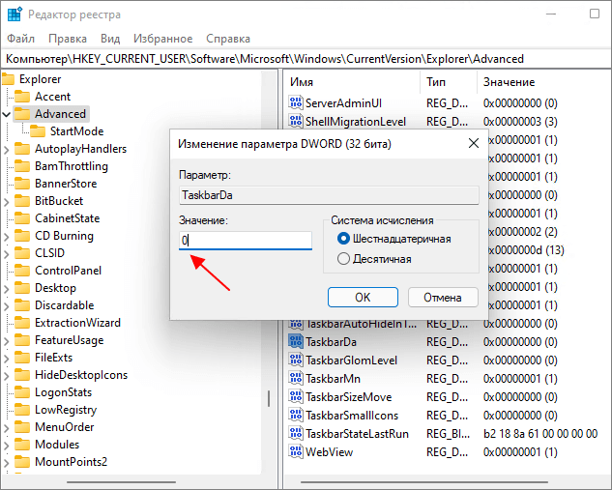
Task: Collapse the Advanced tree node
Action: coord(6,114)
